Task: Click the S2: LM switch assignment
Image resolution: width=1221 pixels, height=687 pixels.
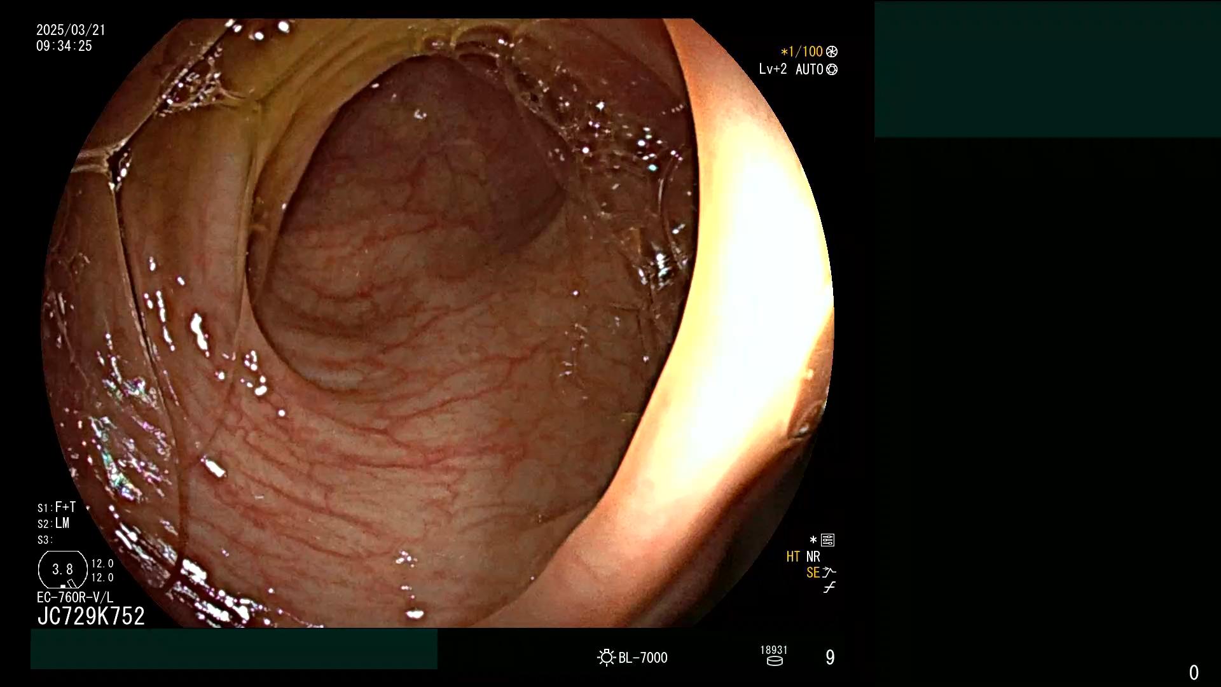Action: [53, 524]
